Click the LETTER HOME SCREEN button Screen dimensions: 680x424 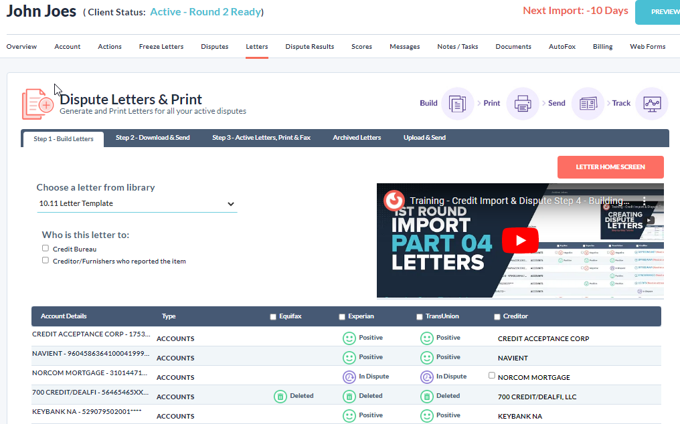pyautogui.click(x=610, y=167)
